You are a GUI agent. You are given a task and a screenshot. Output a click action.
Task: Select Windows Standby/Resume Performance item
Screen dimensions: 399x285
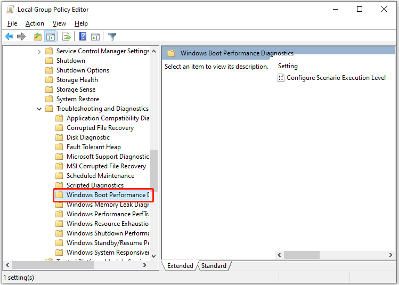click(x=108, y=243)
